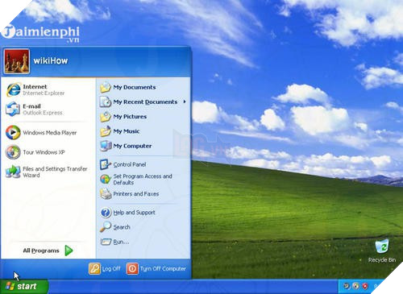Choose the Run... text entry
403x294 pixels.
click(x=121, y=242)
